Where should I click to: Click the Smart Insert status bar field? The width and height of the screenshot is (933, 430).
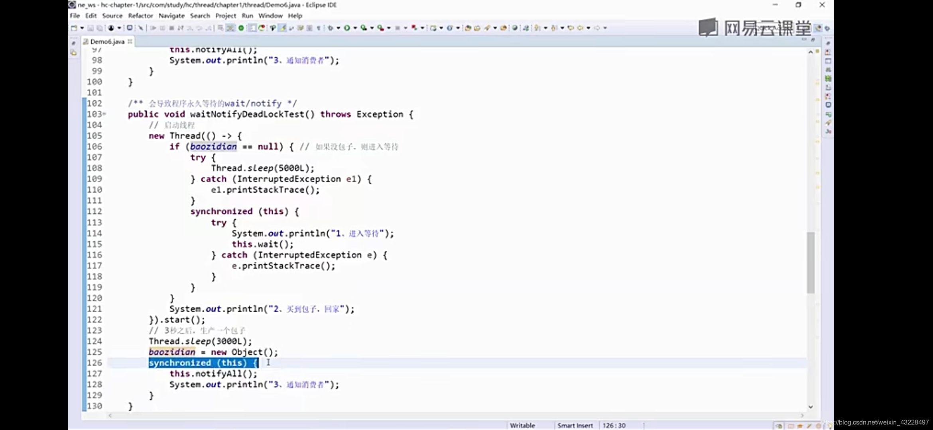(575, 425)
